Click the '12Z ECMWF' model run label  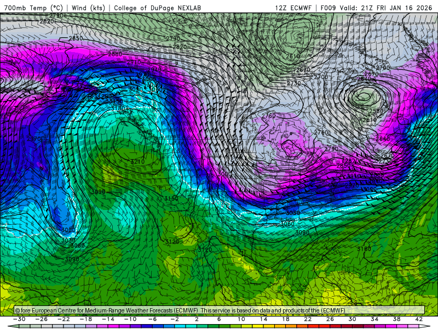coord(293,8)
